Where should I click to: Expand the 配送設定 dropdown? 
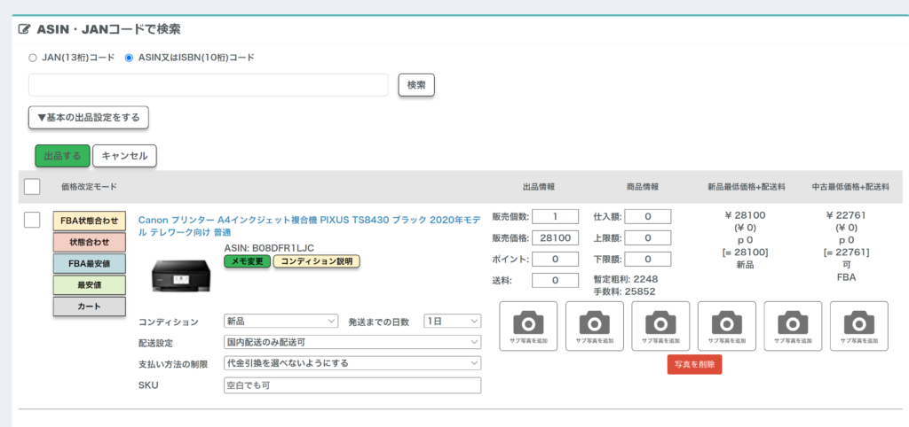point(352,342)
